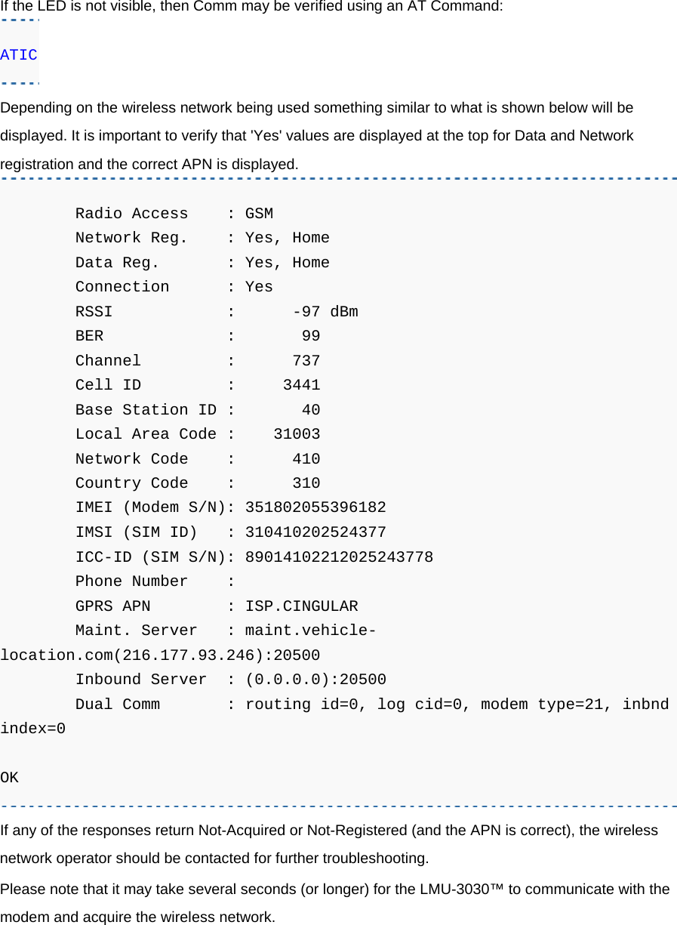Image resolution: width=677 pixels, height=925 pixels.
Task: Click the blue ATIC command text
Action: (19, 55)
